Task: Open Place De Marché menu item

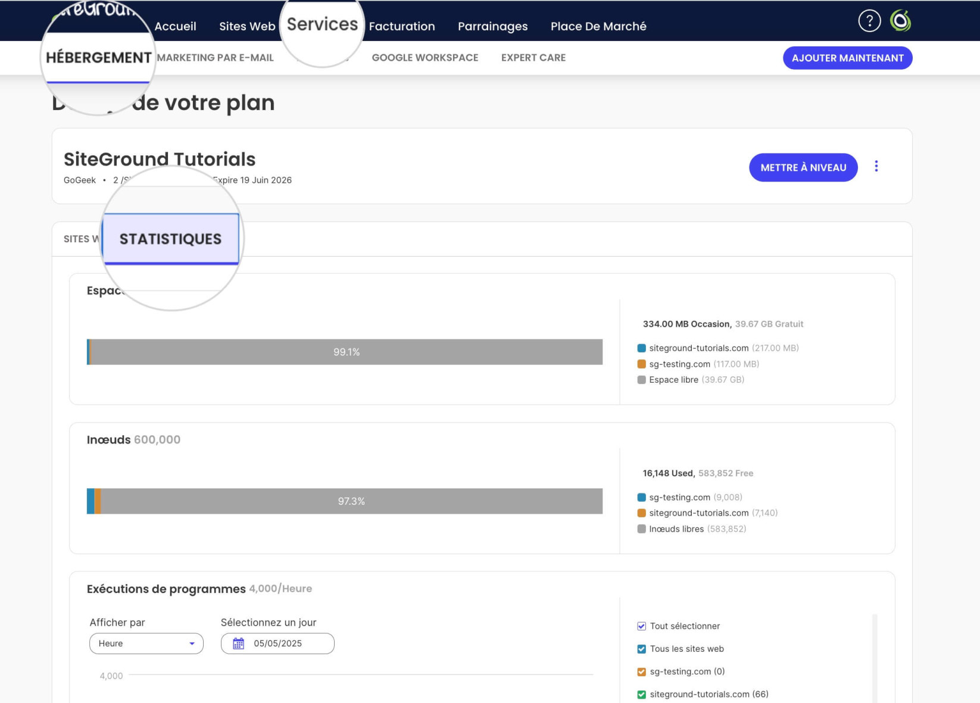Action: coord(598,26)
